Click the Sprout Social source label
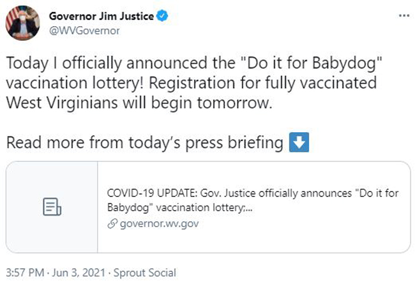This screenshot has height=282, width=415. click(x=145, y=272)
